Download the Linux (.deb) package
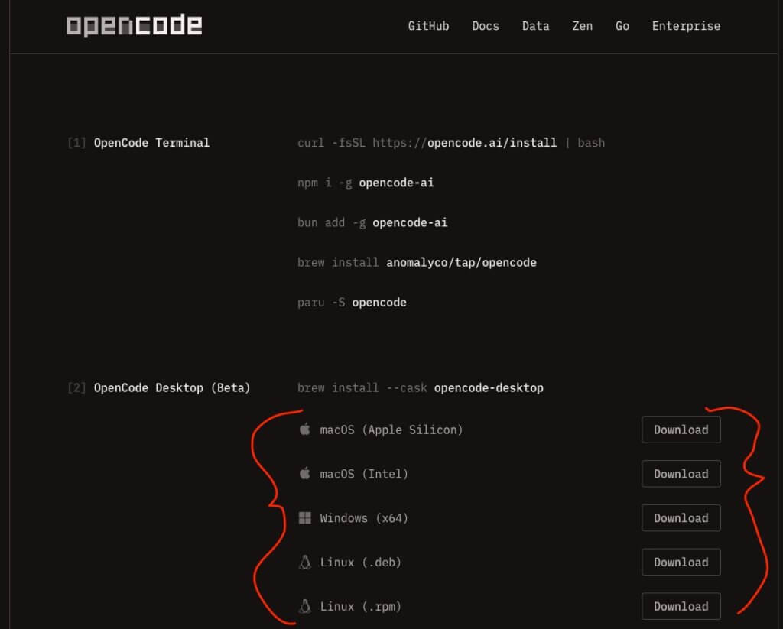783x629 pixels. click(x=681, y=562)
